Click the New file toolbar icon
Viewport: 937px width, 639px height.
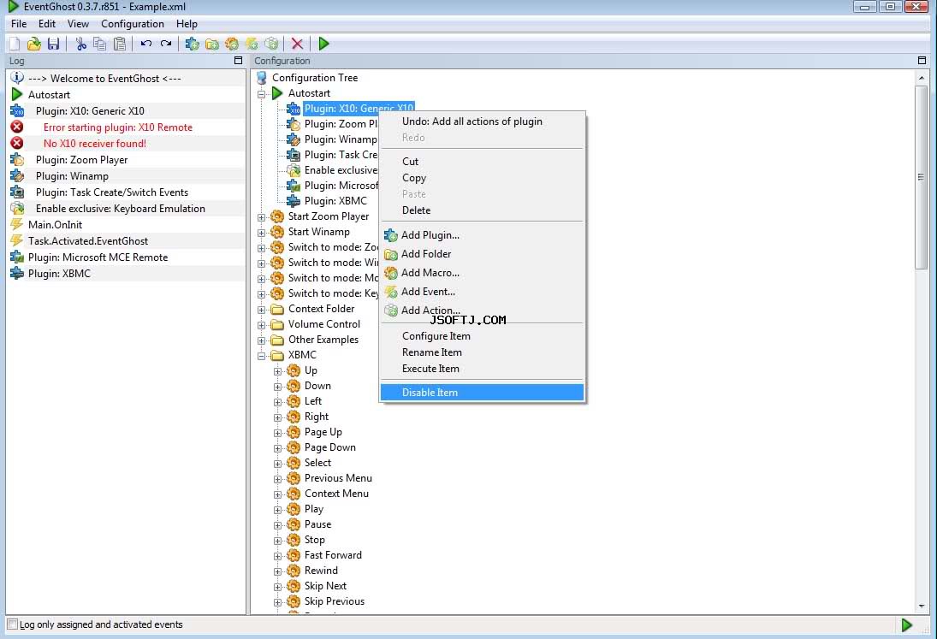pos(15,44)
